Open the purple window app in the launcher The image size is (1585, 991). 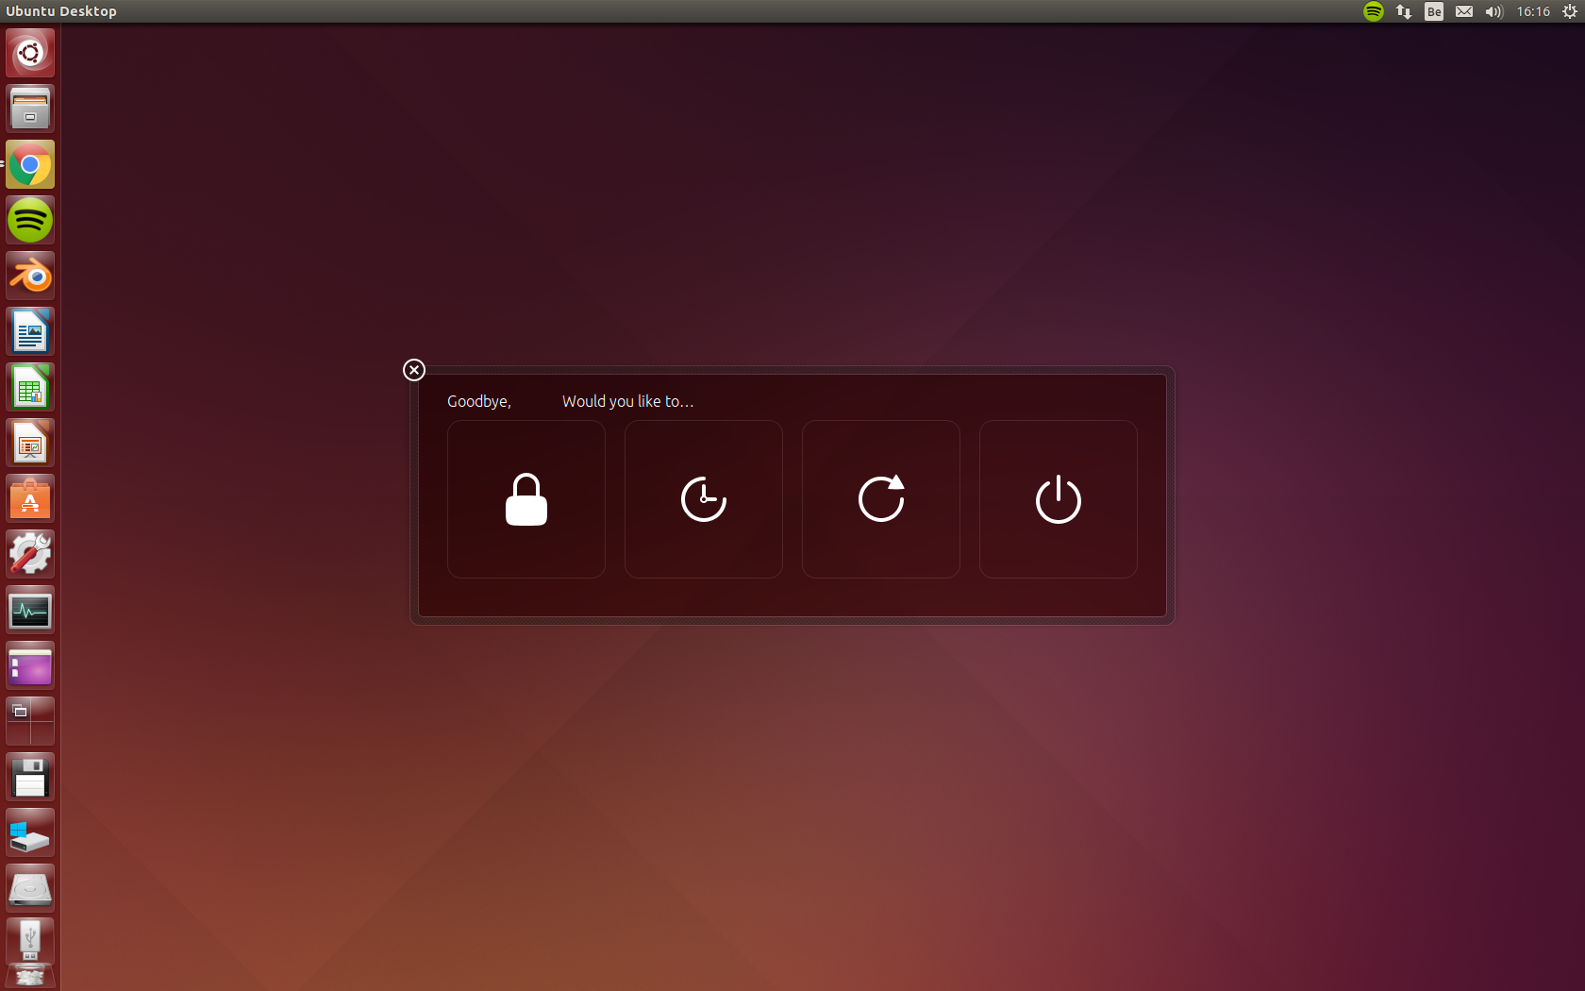(30, 665)
